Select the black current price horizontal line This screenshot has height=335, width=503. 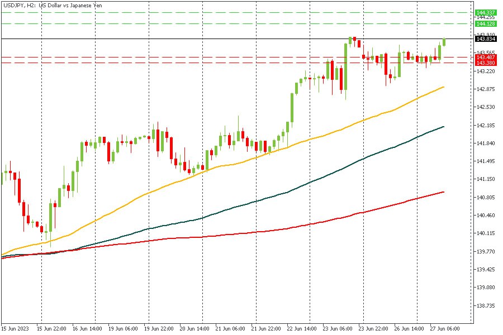pyautogui.click(x=238, y=39)
